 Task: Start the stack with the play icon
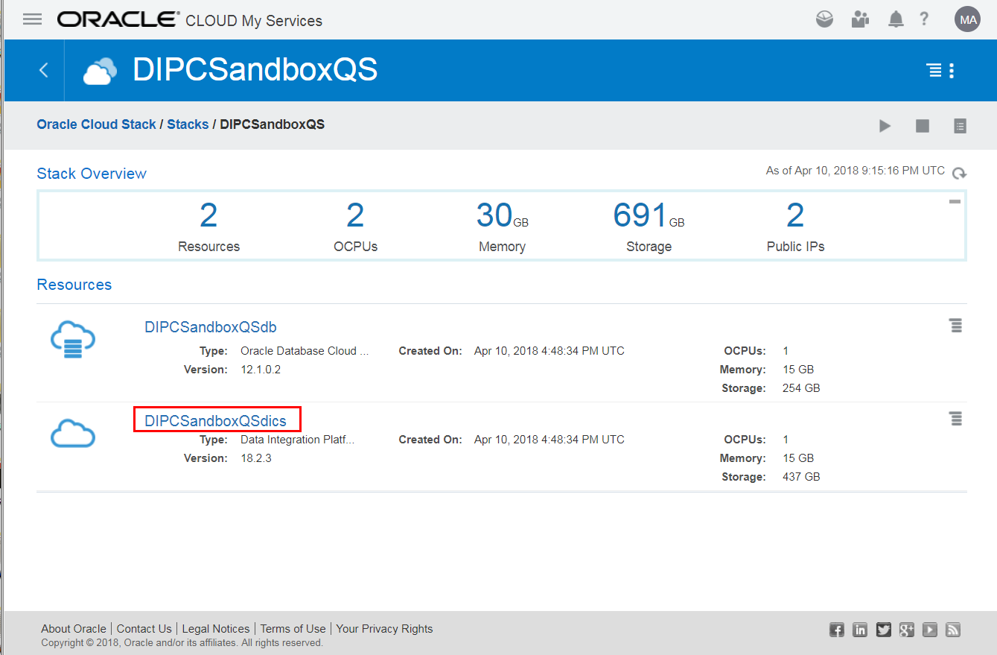pyautogui.click(x=885, y=126)
